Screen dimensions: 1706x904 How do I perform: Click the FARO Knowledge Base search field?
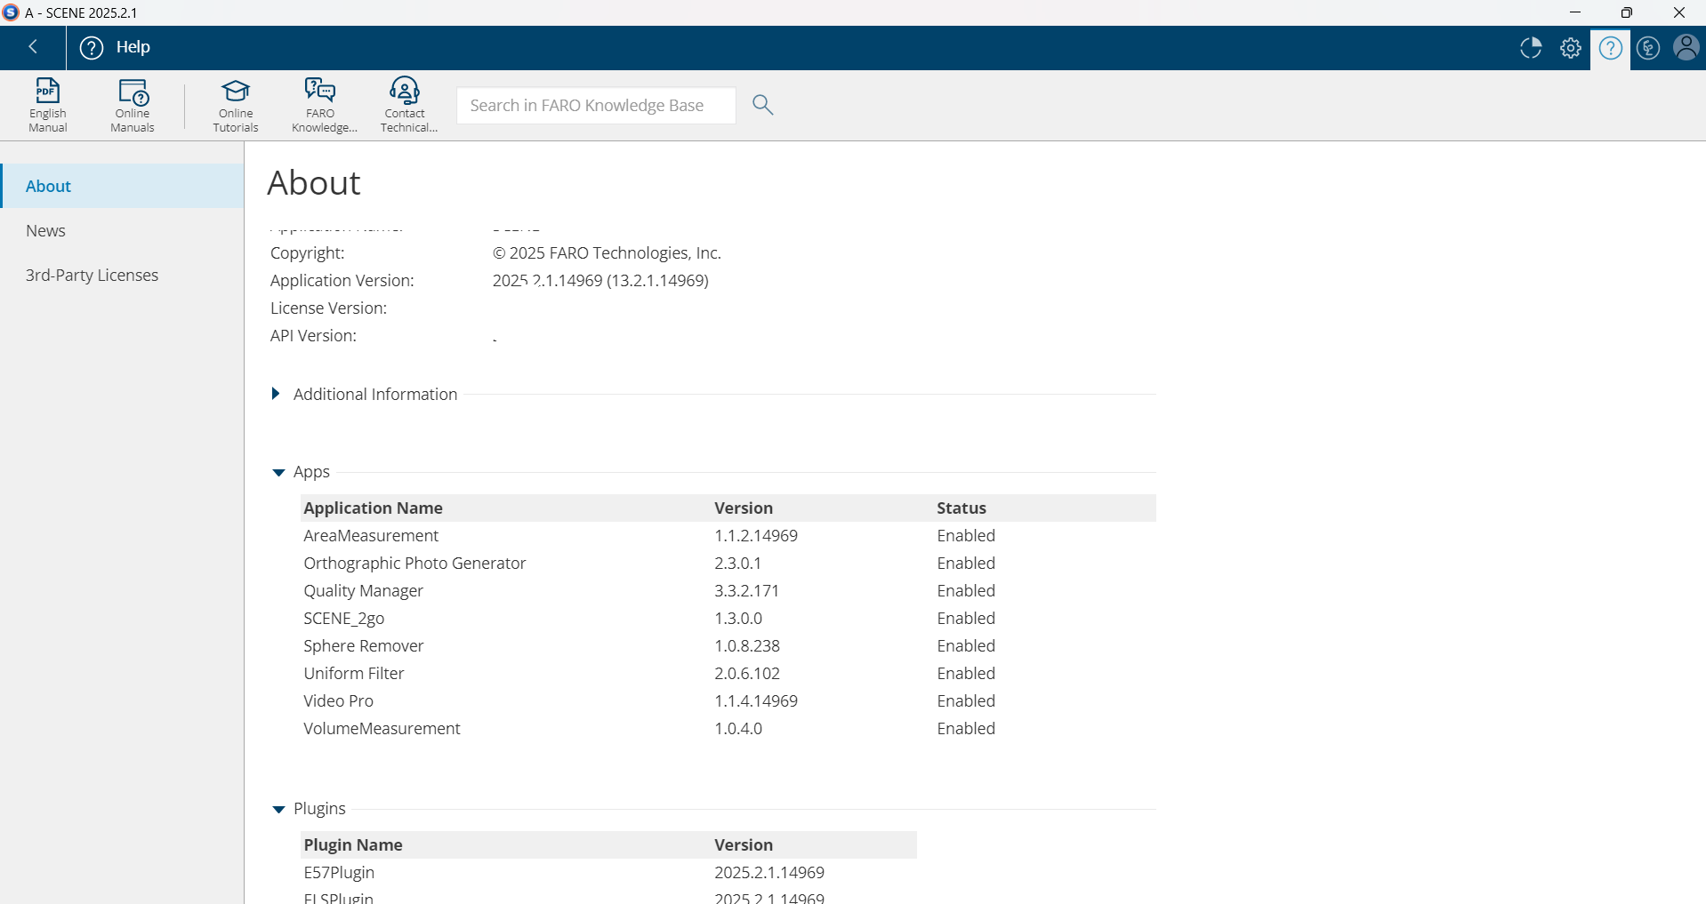pyautogui.click(x=595, y=106)
